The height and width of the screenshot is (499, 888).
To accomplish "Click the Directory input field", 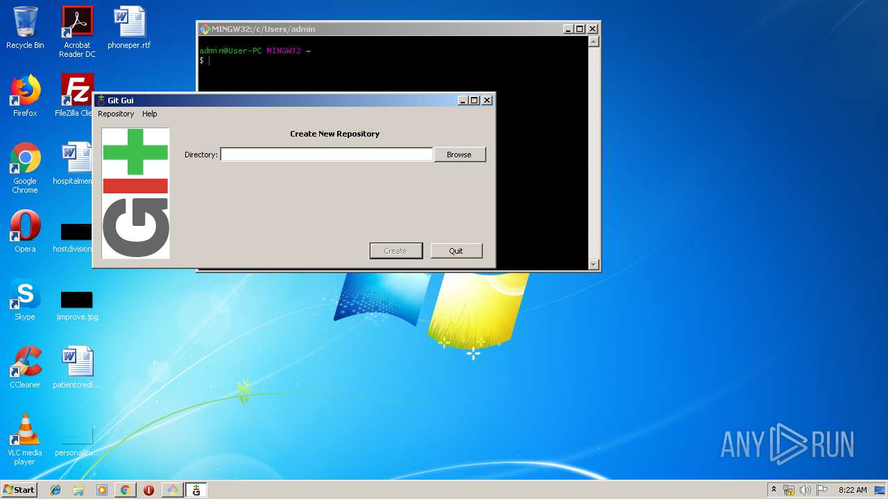I will coord(326,155).
